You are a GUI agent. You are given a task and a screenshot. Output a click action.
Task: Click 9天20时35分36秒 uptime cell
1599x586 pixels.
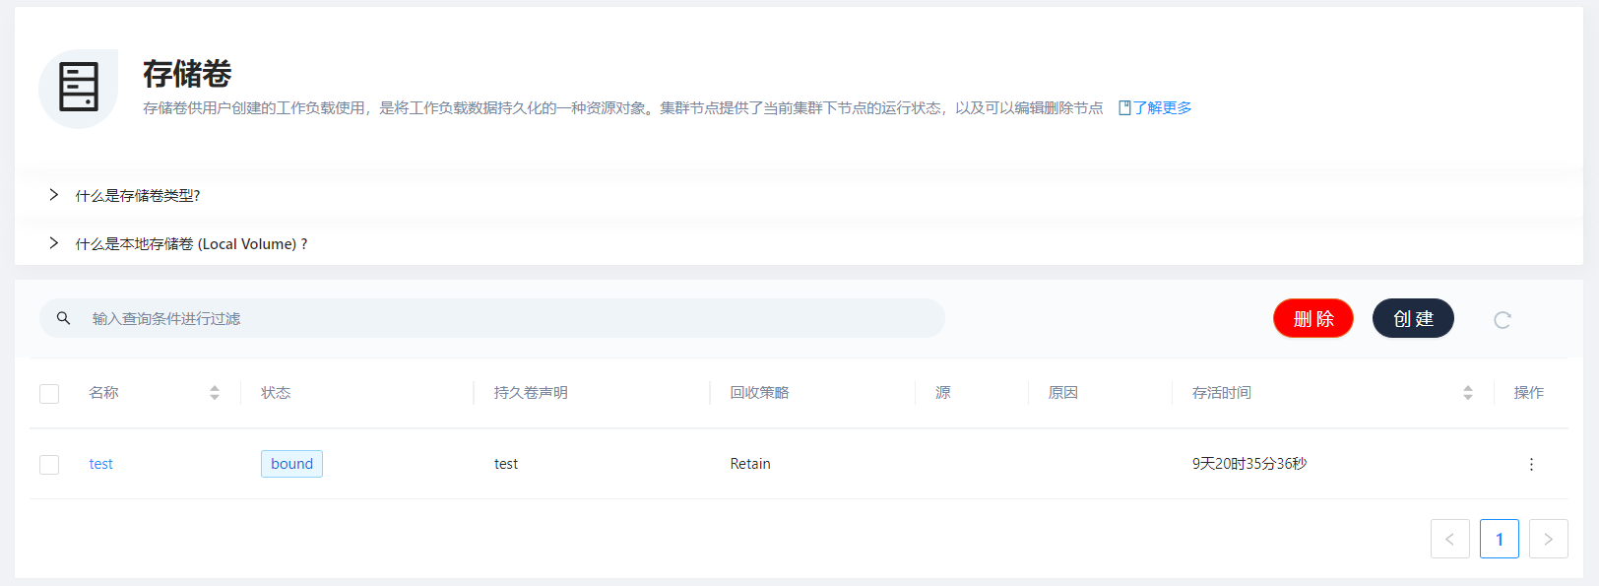pos(1249,464)
